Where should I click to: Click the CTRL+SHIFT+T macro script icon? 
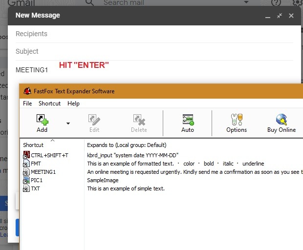pos(26,155)
